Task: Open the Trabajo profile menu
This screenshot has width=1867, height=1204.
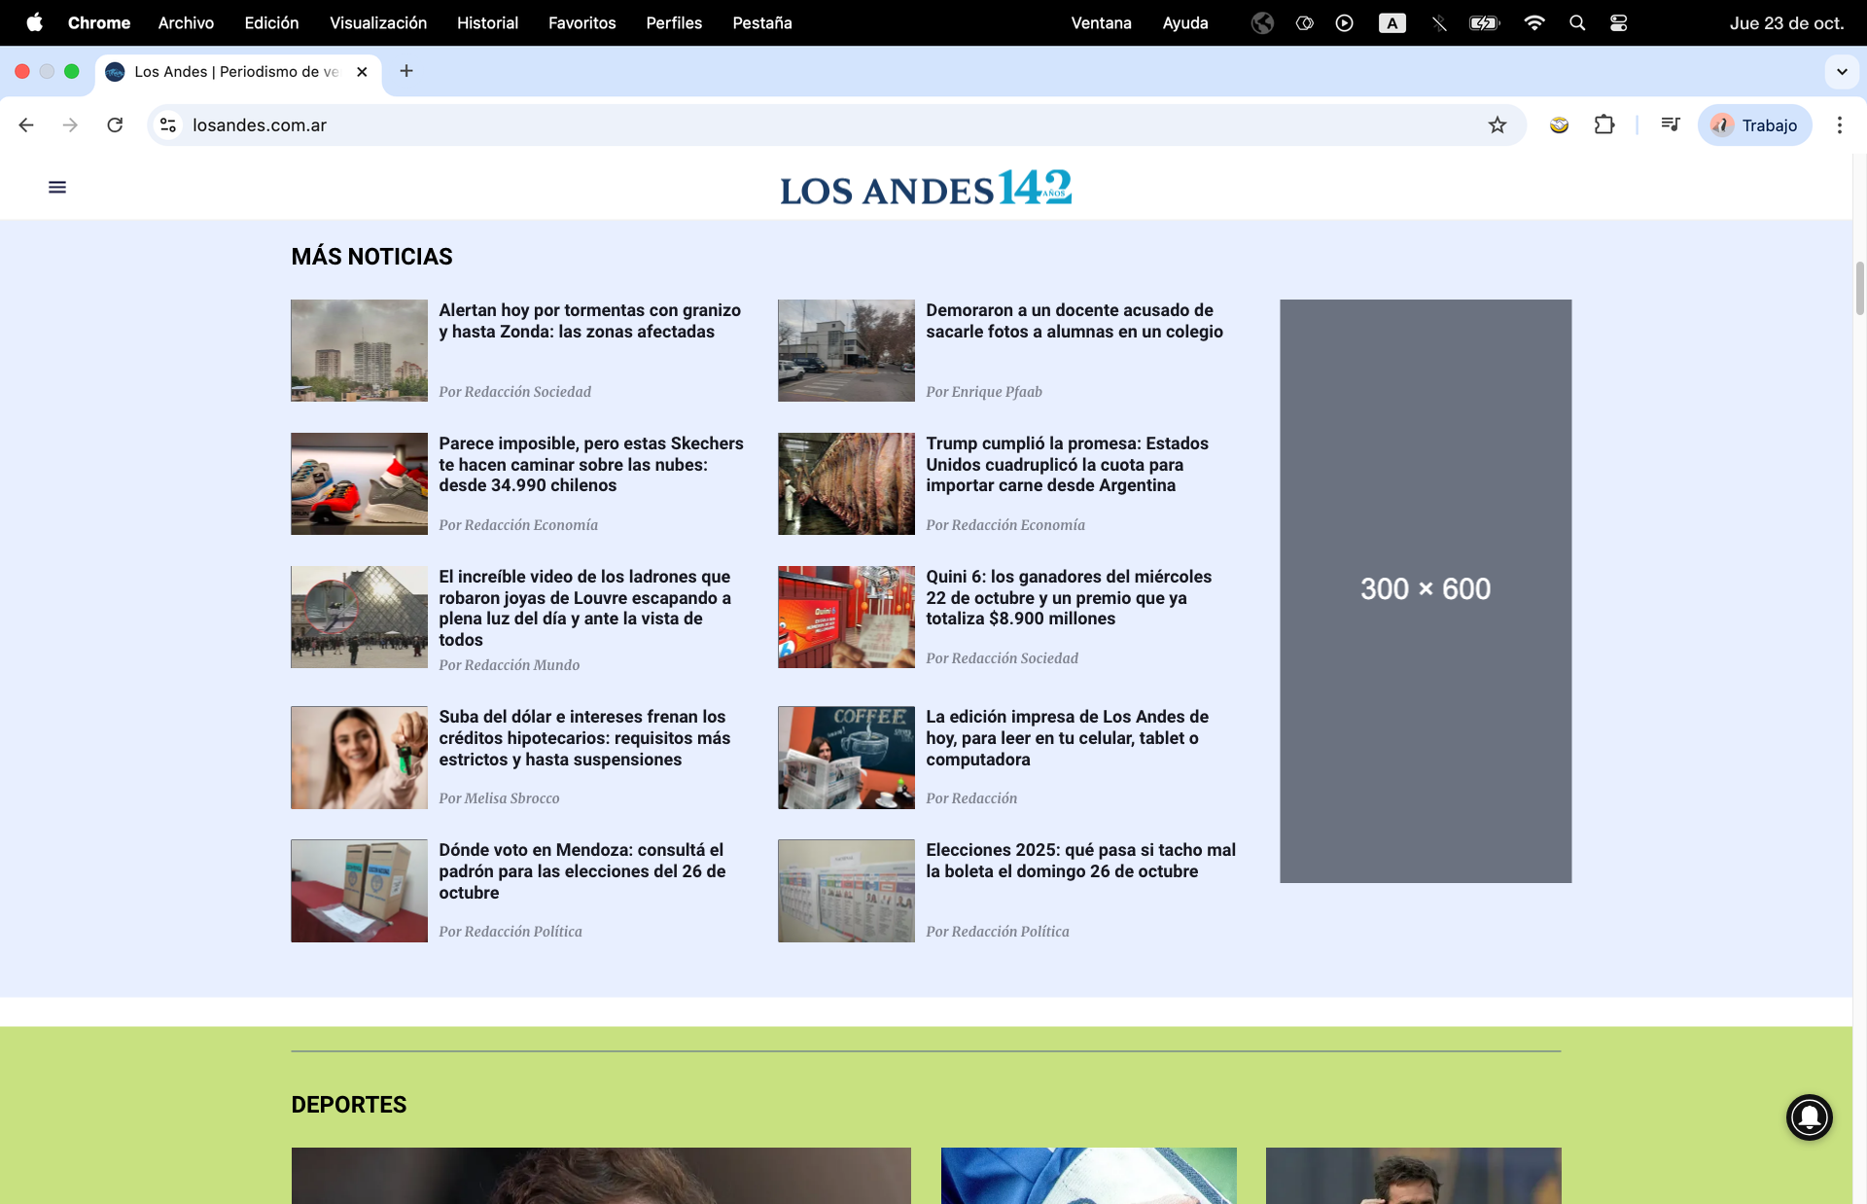Action: [1755, 124]
